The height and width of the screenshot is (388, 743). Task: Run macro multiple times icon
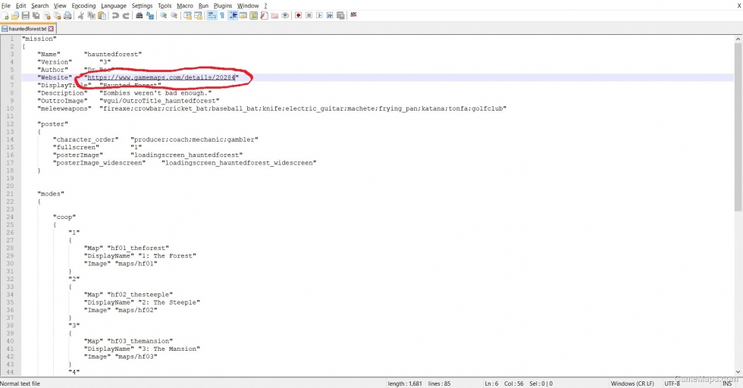[330, 16]
